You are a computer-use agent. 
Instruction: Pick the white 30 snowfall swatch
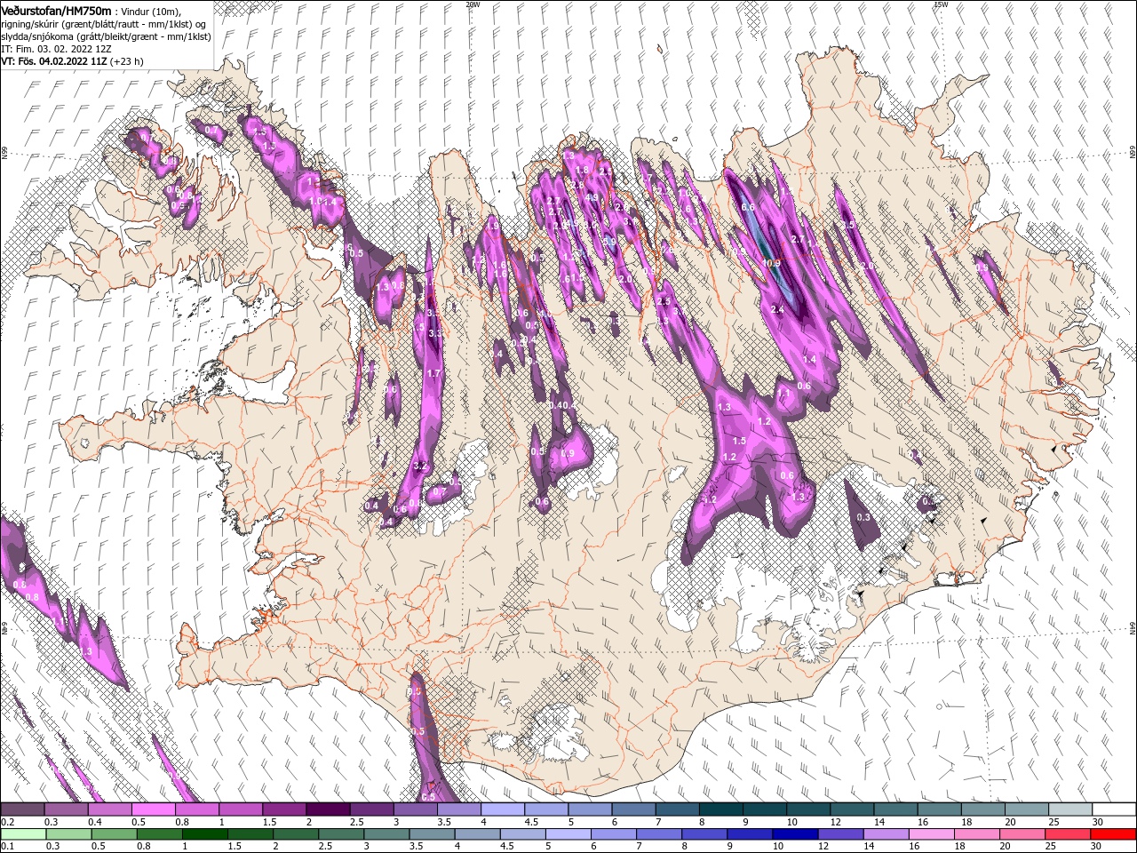pos(1114,809)
